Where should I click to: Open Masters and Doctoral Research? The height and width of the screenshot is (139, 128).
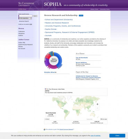tap(57, 23)
